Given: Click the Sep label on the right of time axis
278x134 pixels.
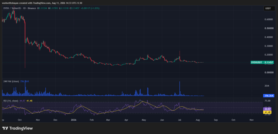Looking at the screenshot, I should point(216,120).
